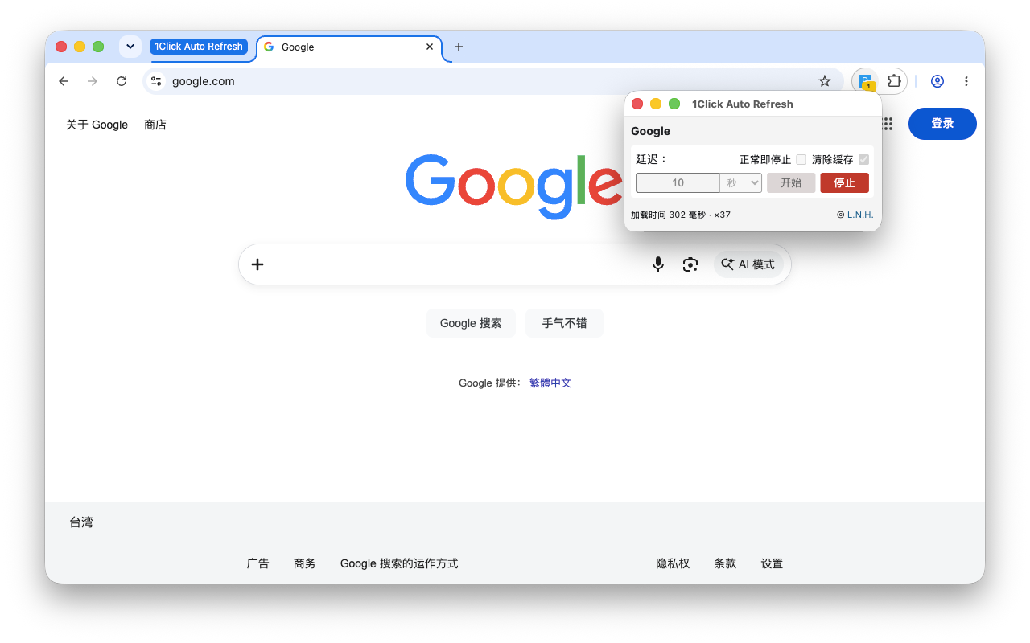Open the Chrome profile icon
1030x643 pixels.
(x=937, y=81)
